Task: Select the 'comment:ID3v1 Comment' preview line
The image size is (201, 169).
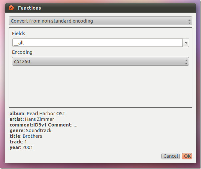Action: point(44,125)
